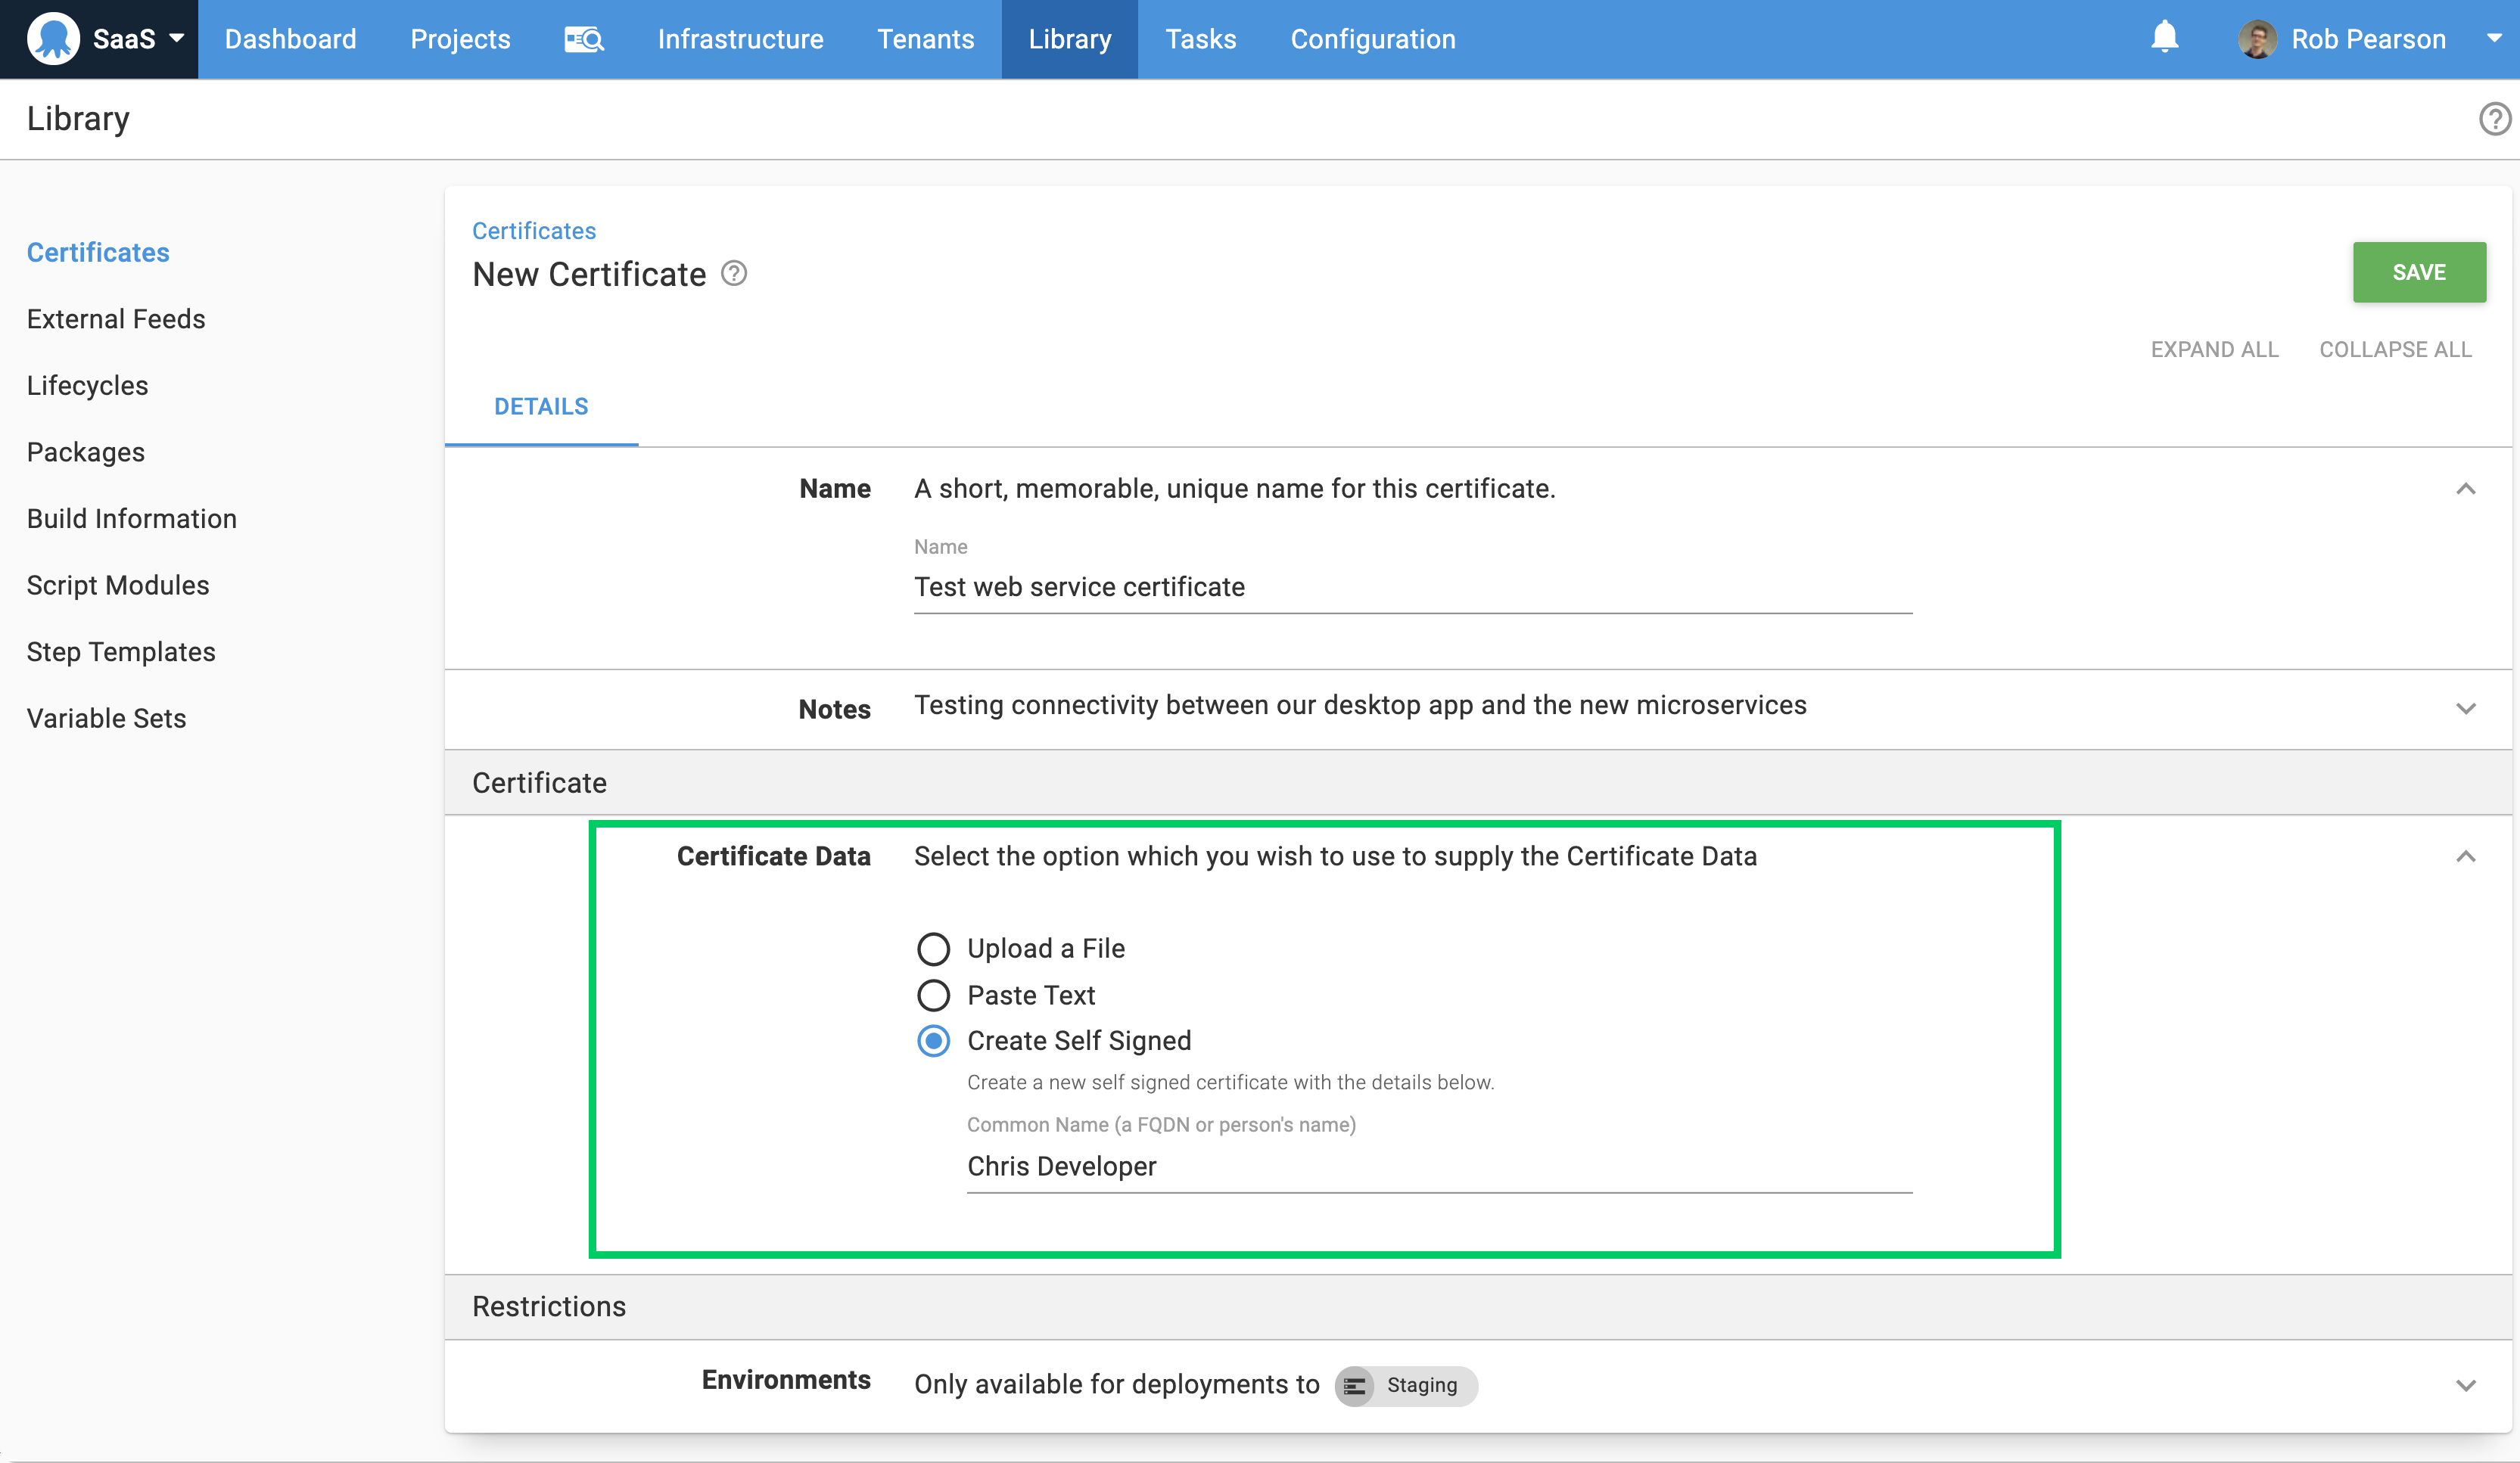Expand the Notes section
2520x1463 pixels.
click(x=2468, y=710)
